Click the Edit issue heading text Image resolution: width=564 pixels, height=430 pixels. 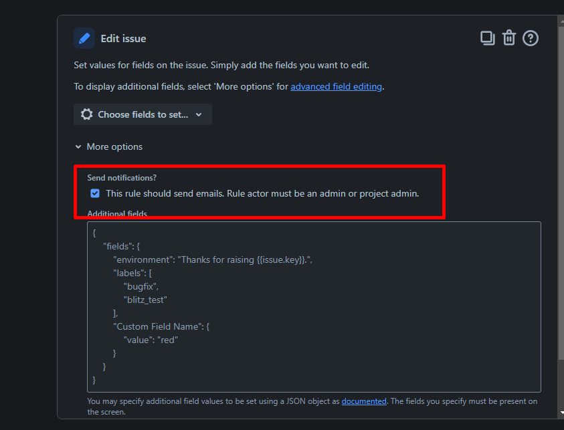123,39
